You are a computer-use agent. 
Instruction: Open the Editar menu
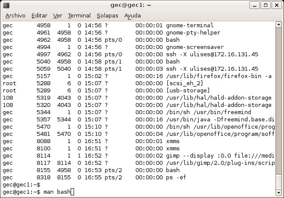[39, 16]
